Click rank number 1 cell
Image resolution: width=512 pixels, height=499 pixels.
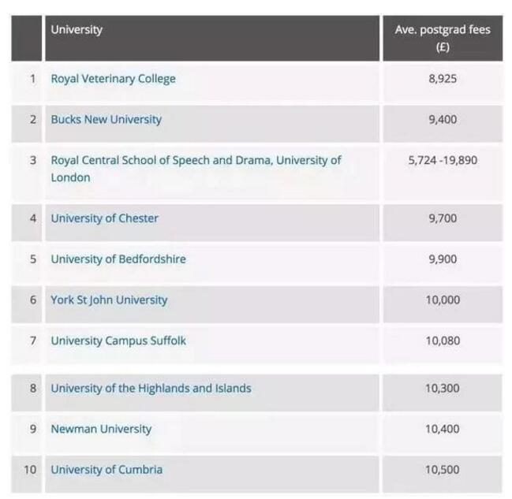(x=32, y=79)
